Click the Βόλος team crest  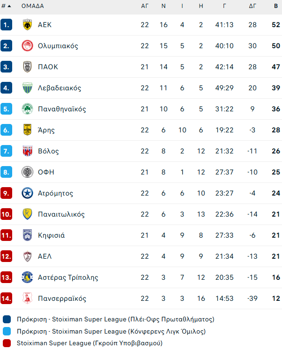(x=27, y=151)
